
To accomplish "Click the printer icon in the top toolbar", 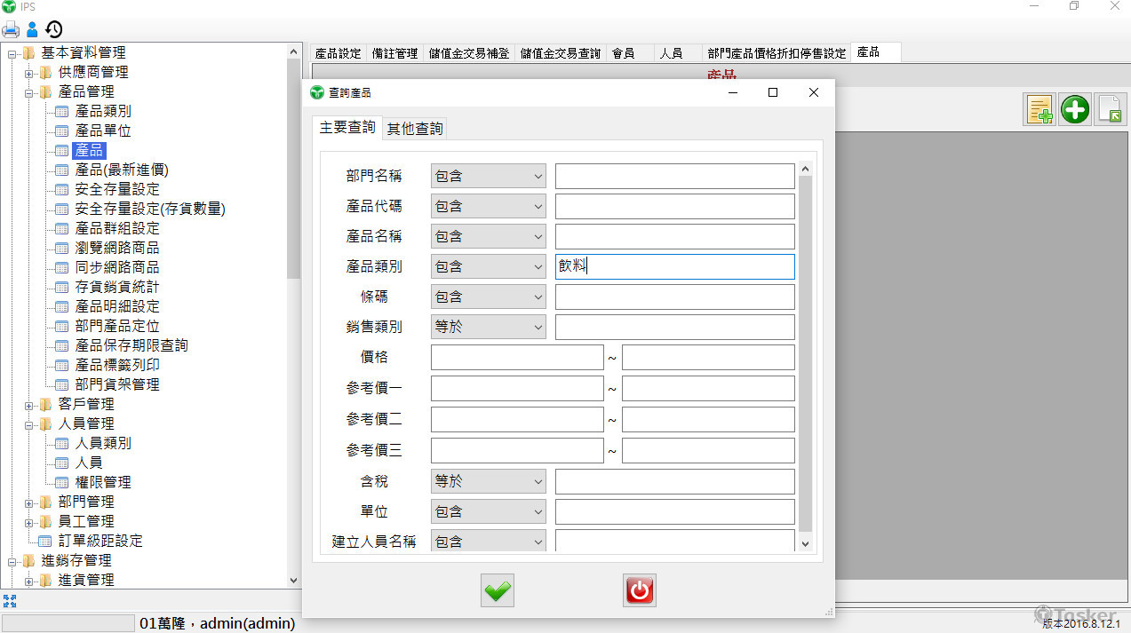I will 11,29.
